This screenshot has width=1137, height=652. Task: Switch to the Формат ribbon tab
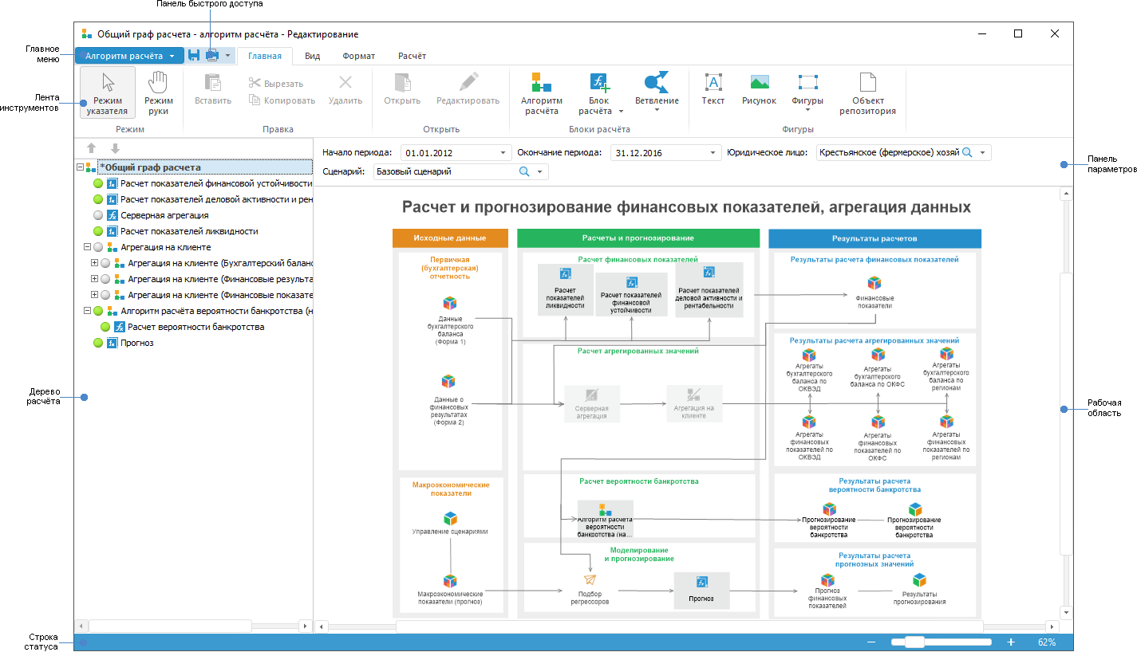pyautogui.click(x=359, y=56)
